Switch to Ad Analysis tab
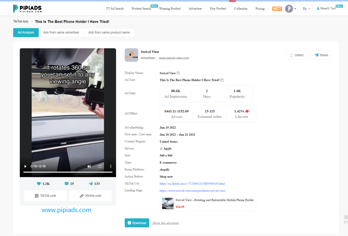 tap(26, 33)
